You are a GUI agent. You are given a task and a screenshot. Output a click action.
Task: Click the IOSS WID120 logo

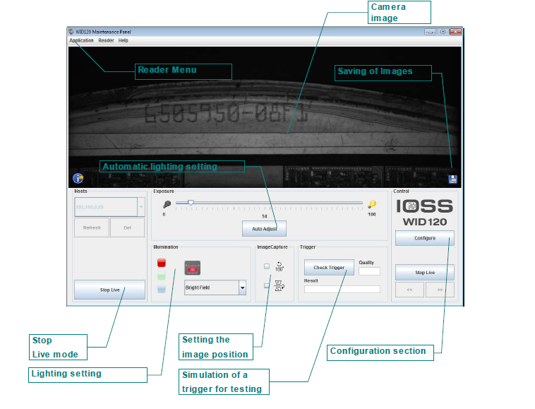tap(425, 213)
